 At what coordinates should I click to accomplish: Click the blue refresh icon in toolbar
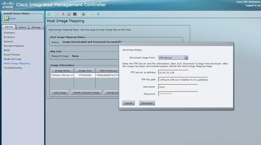[49, 14]
